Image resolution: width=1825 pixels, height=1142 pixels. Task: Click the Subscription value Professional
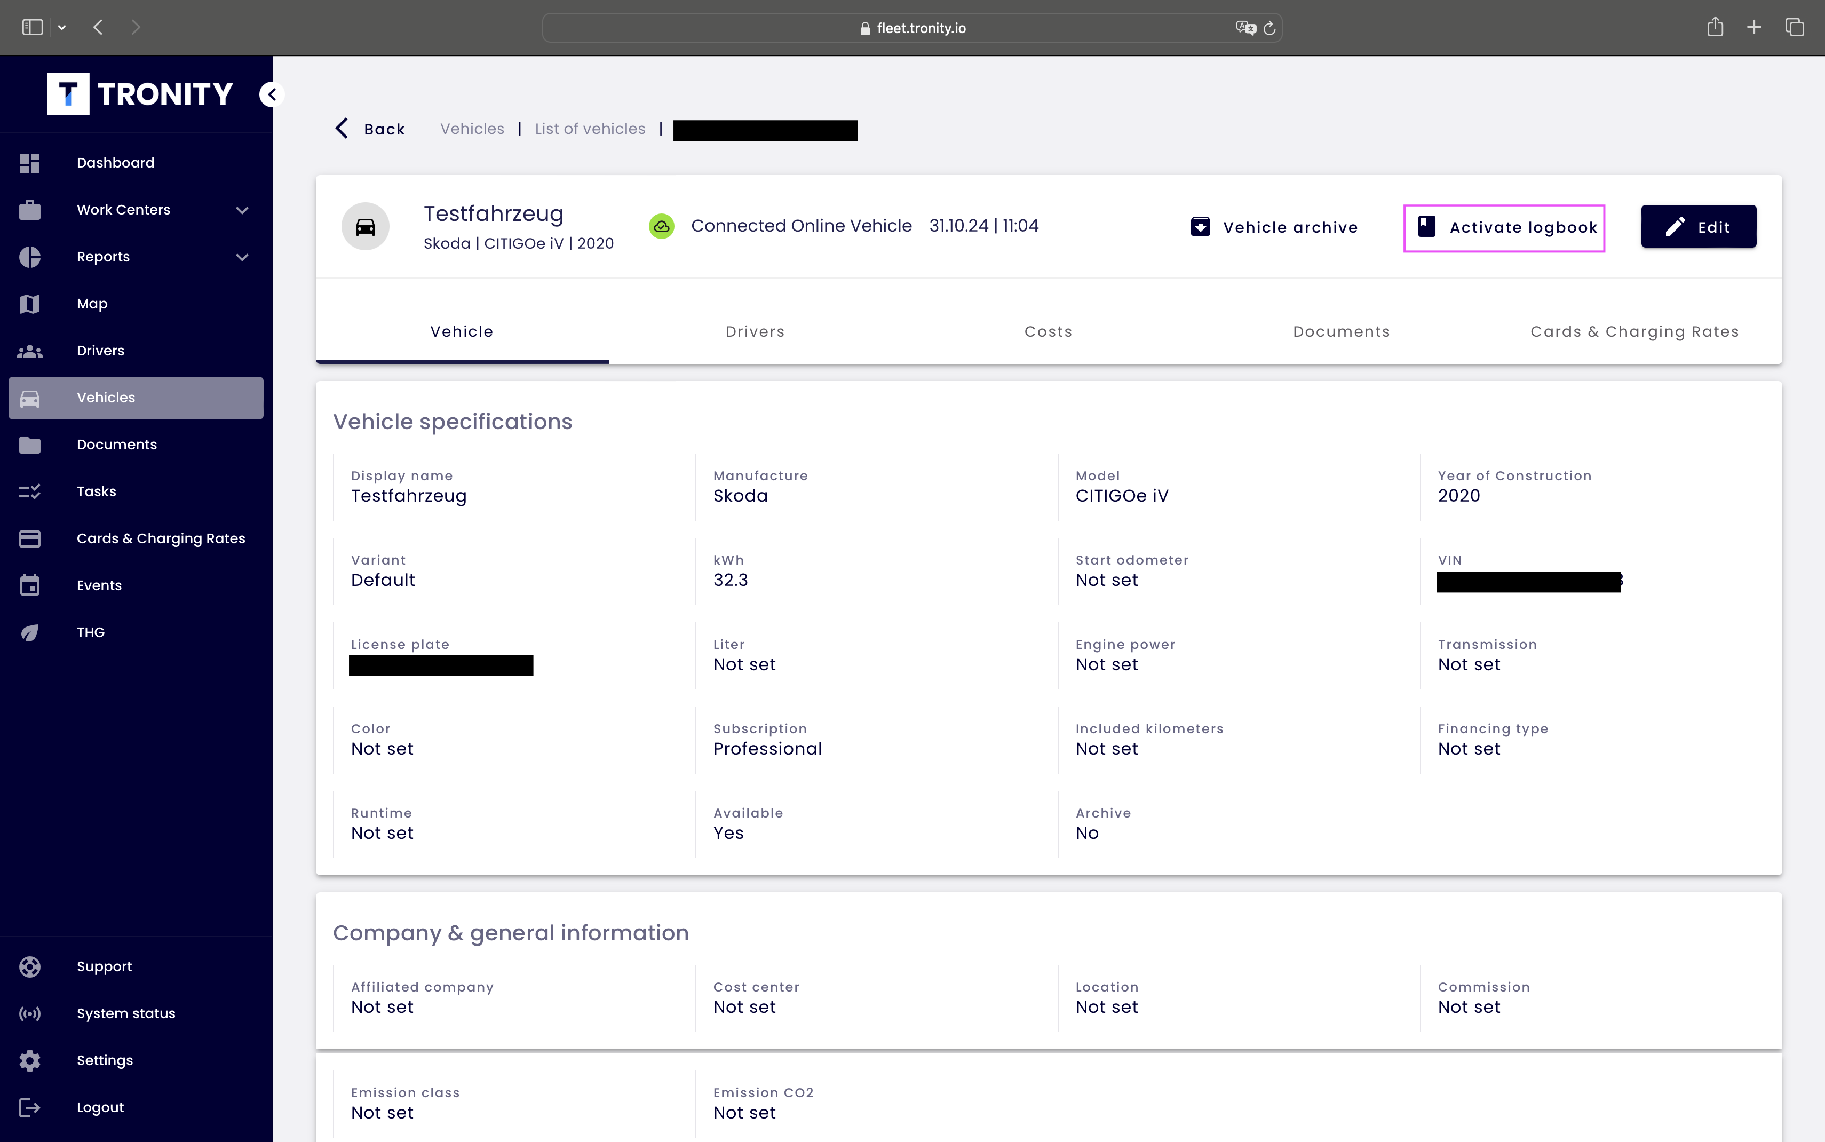click(x=767, y=749)
